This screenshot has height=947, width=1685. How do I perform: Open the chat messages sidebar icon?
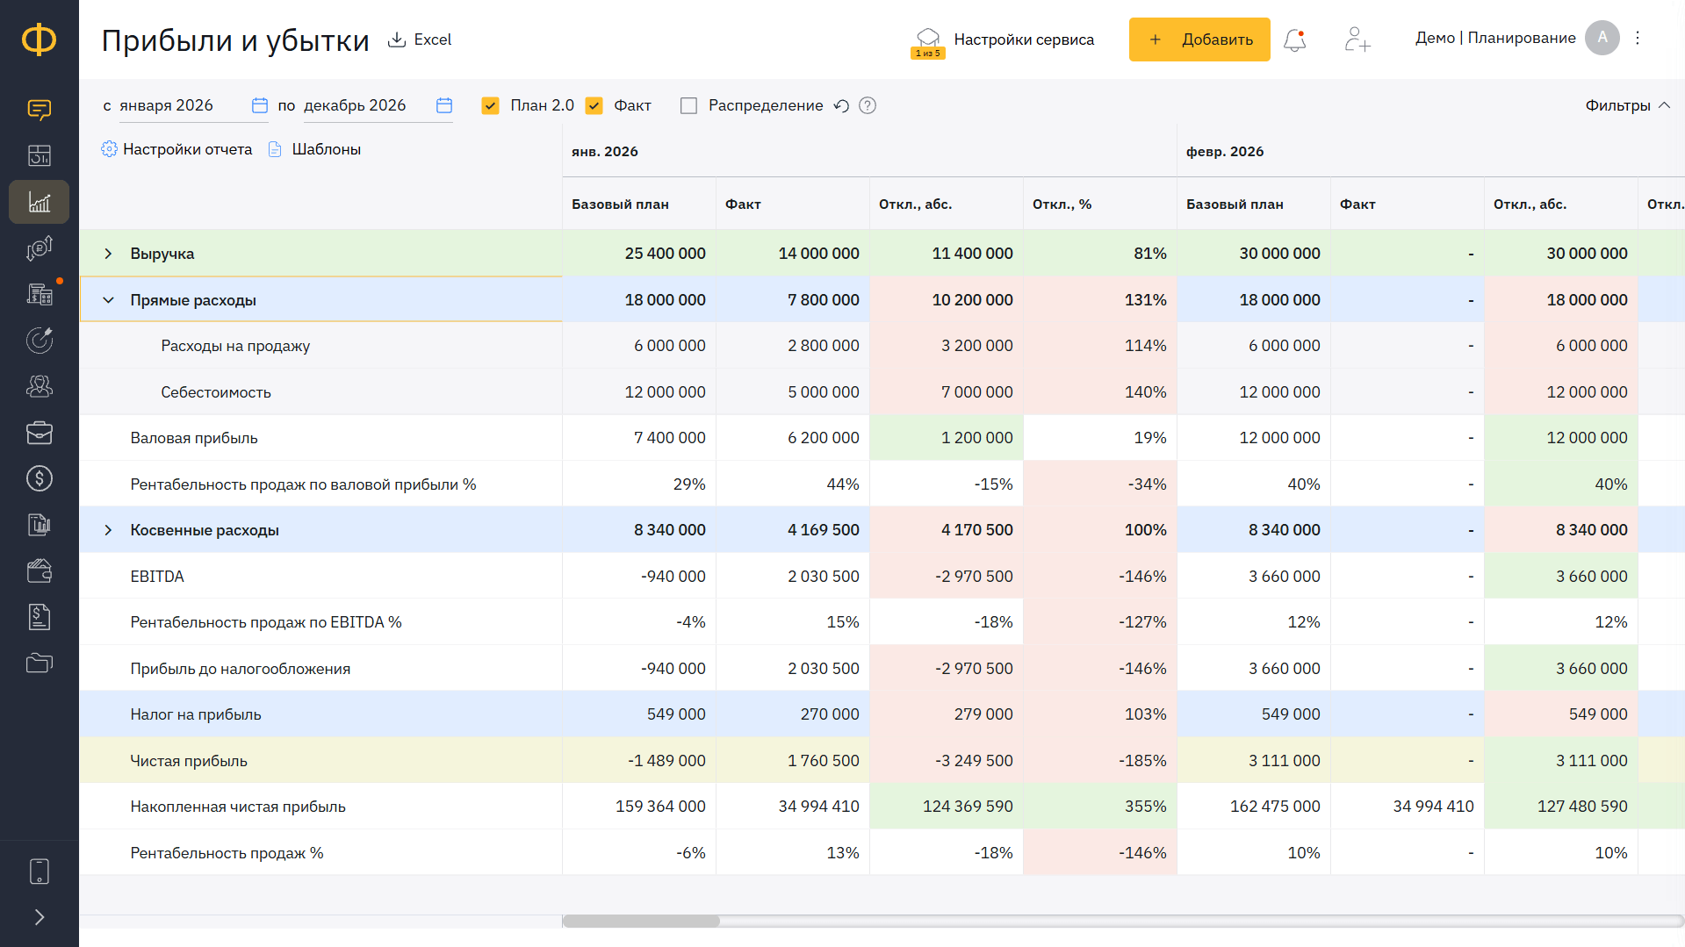(x=40, y=110)
